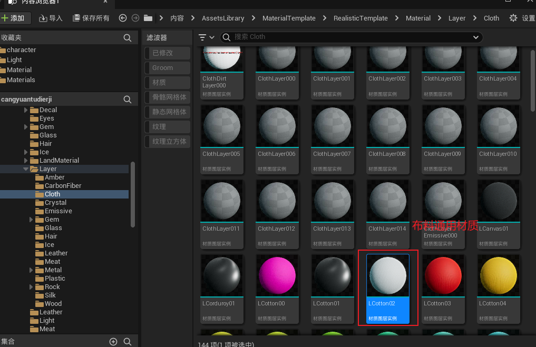Image resolution: width=536 pixels, height=347 pixels.
Task: Click Save All (保存所有) disk icon
Action: point(91,18)
